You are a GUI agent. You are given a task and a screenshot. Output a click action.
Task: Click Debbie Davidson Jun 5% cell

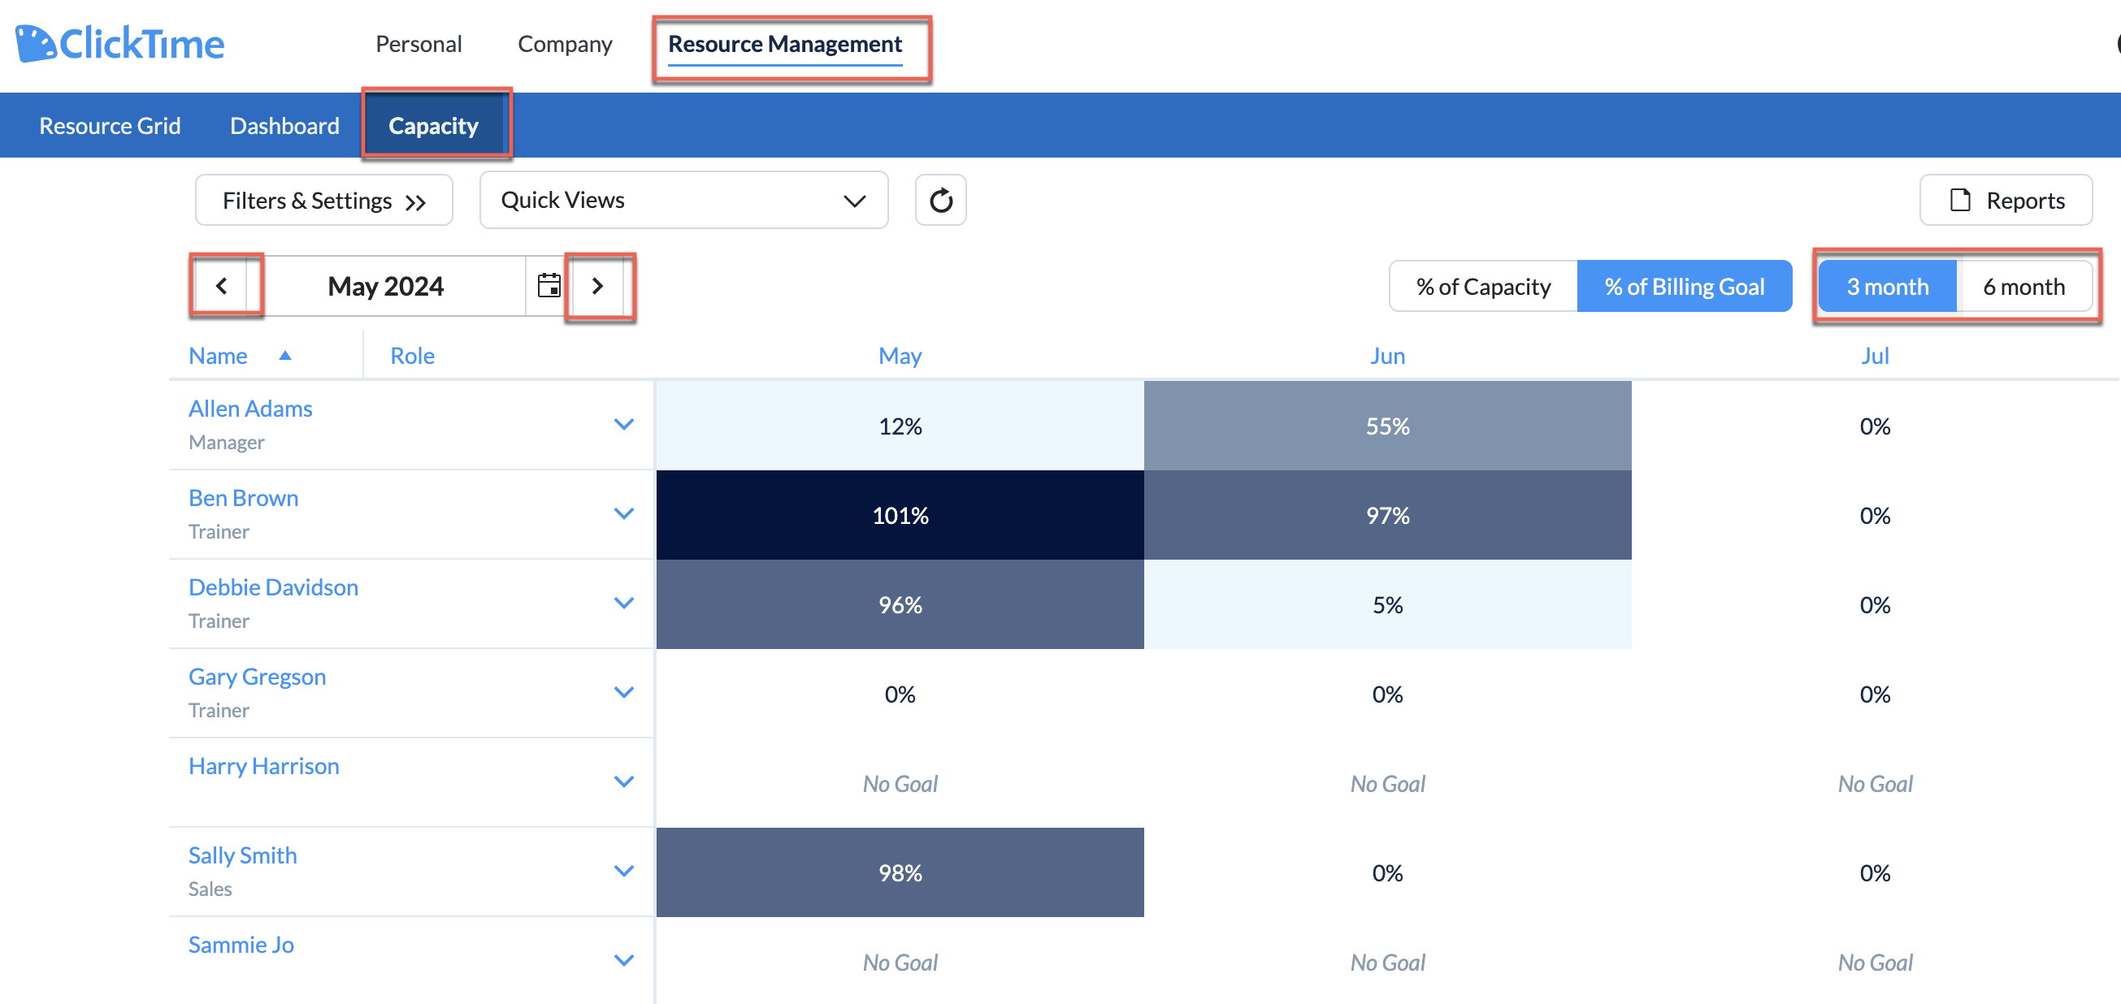point(1387,604)
